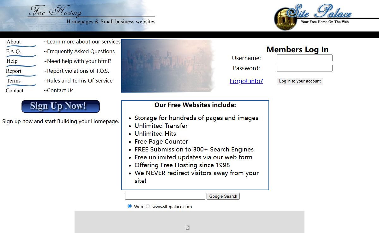The height and width of the screenshot is (233, 379).
Task: Click the '~Report violations of T.O.S.' text
Action: click(x=76, y=71)
